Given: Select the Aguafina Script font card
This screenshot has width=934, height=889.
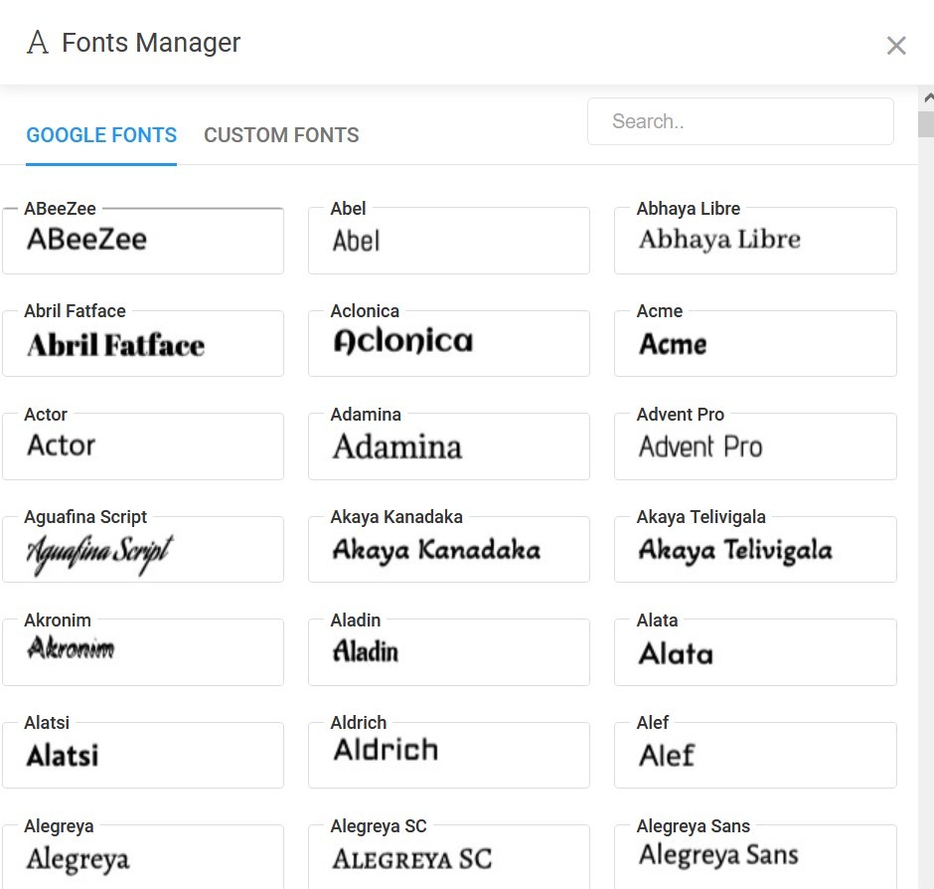Looking at the screenshot, I should (x=143, y=550).
